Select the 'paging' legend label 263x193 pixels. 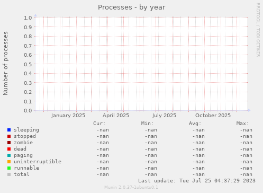[x=23, y=155]
